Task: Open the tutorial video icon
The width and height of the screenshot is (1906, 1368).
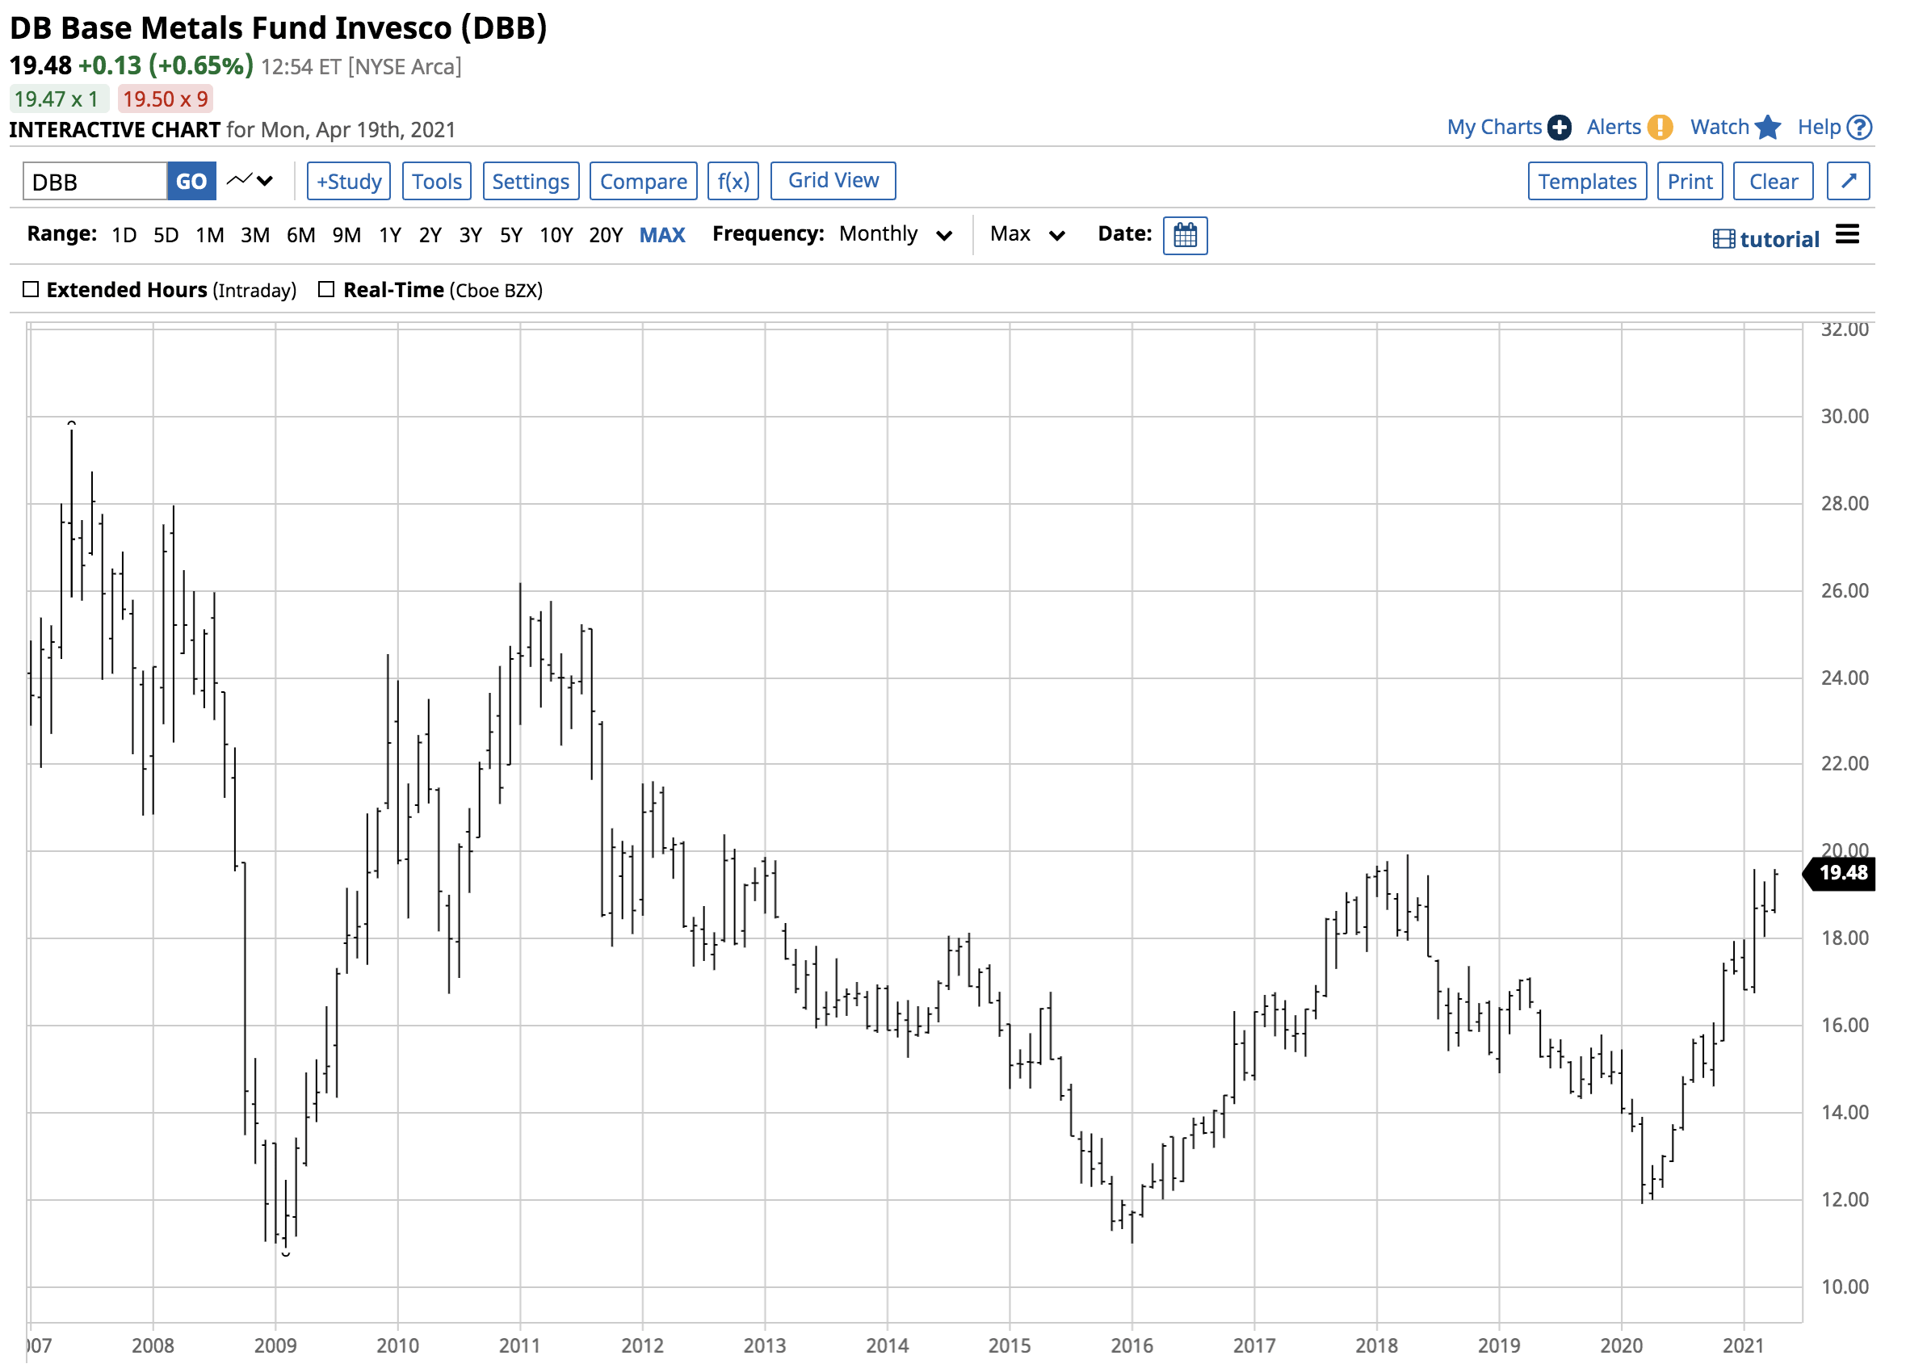Action: [1723, 237]
